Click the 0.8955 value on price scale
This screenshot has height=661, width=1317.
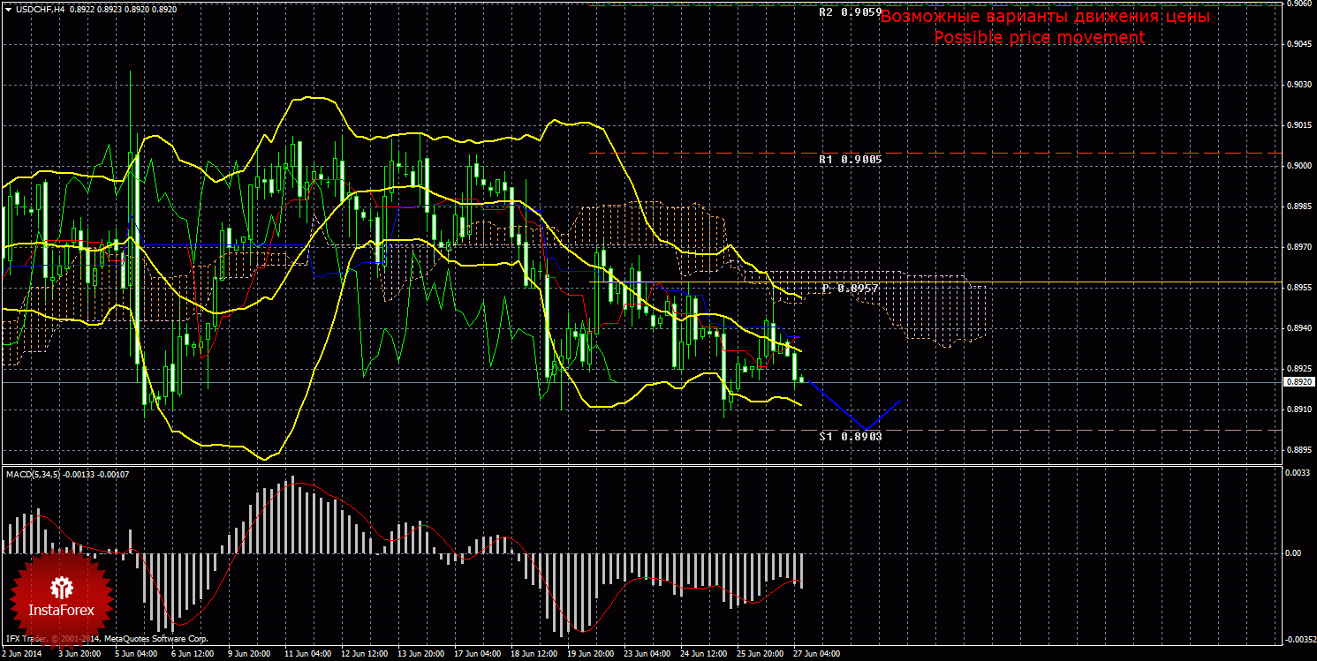(x=1297, y=288)
